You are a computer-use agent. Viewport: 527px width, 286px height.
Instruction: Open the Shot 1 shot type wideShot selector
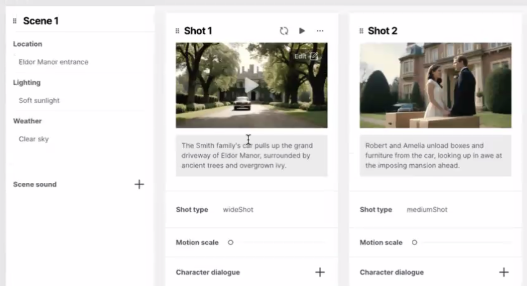[x=238, y=210]
